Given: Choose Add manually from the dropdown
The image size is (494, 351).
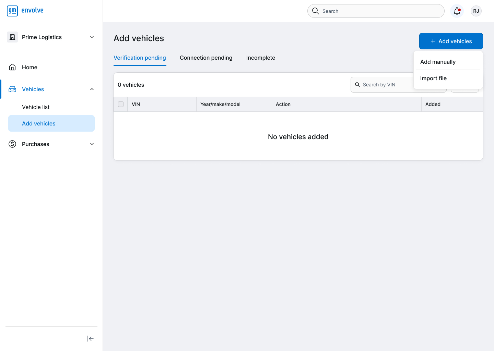Looking at the screenshot, I should pos(448,62).
